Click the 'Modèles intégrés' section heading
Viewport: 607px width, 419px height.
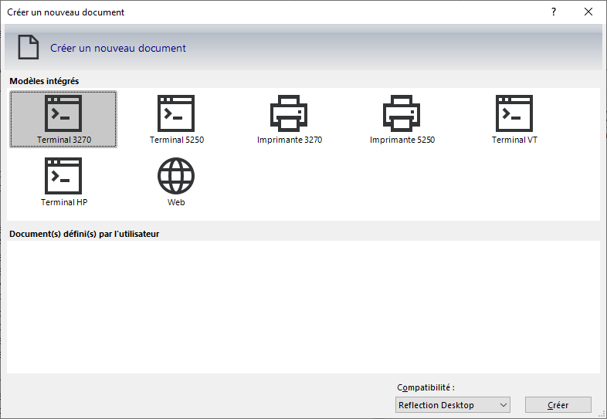point(44,81)
